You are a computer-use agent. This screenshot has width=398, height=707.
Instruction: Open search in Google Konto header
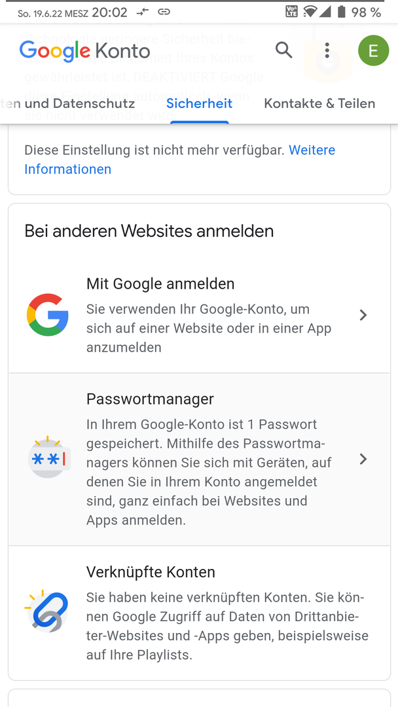284,50
